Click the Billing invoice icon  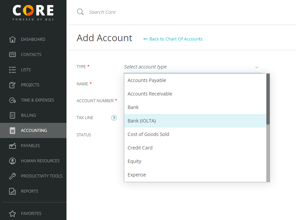[x=12, y=115]
